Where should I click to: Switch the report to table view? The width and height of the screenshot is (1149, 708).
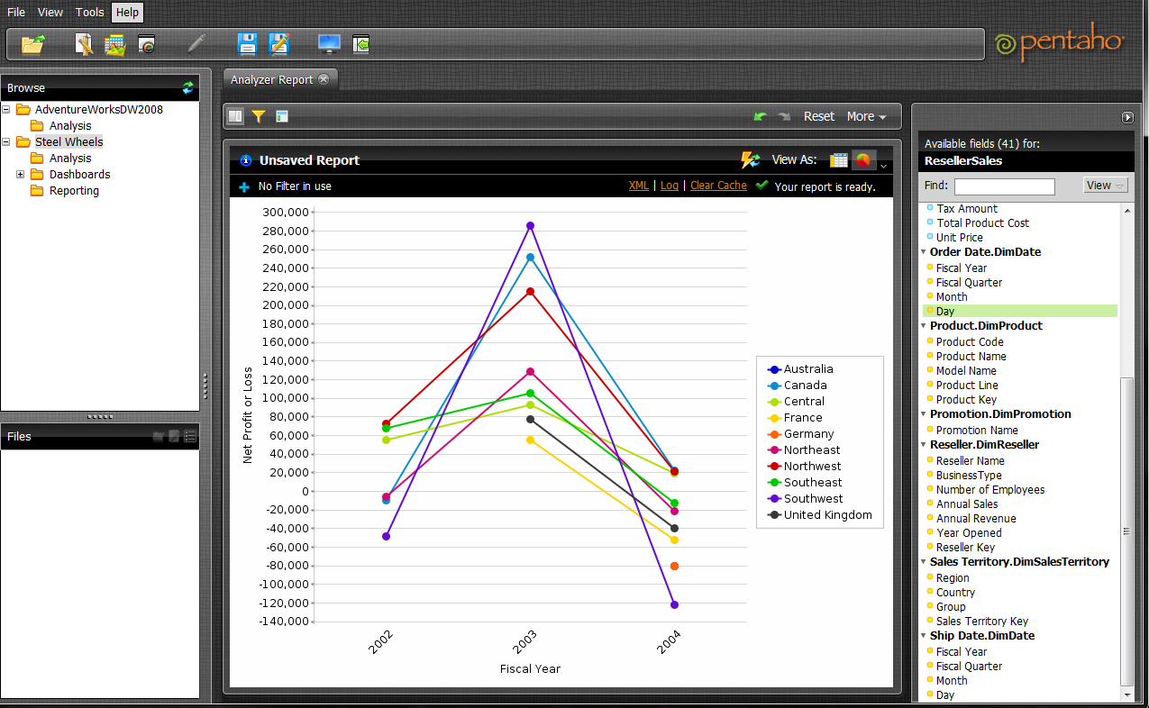pos(838,159)
